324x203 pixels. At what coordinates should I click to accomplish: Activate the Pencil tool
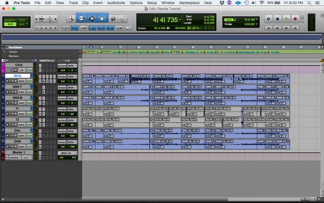pos(123,18)
